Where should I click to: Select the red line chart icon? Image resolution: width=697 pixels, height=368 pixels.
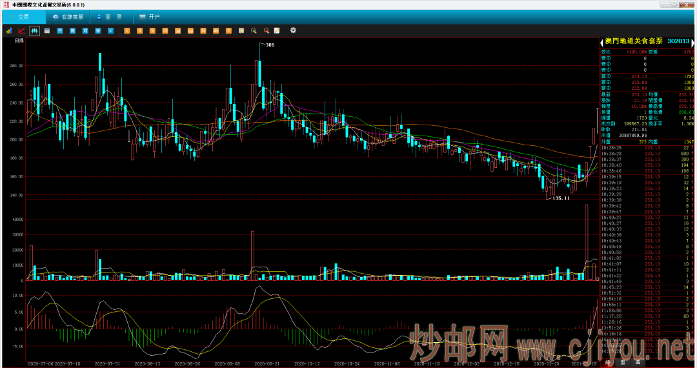[21, 31]
